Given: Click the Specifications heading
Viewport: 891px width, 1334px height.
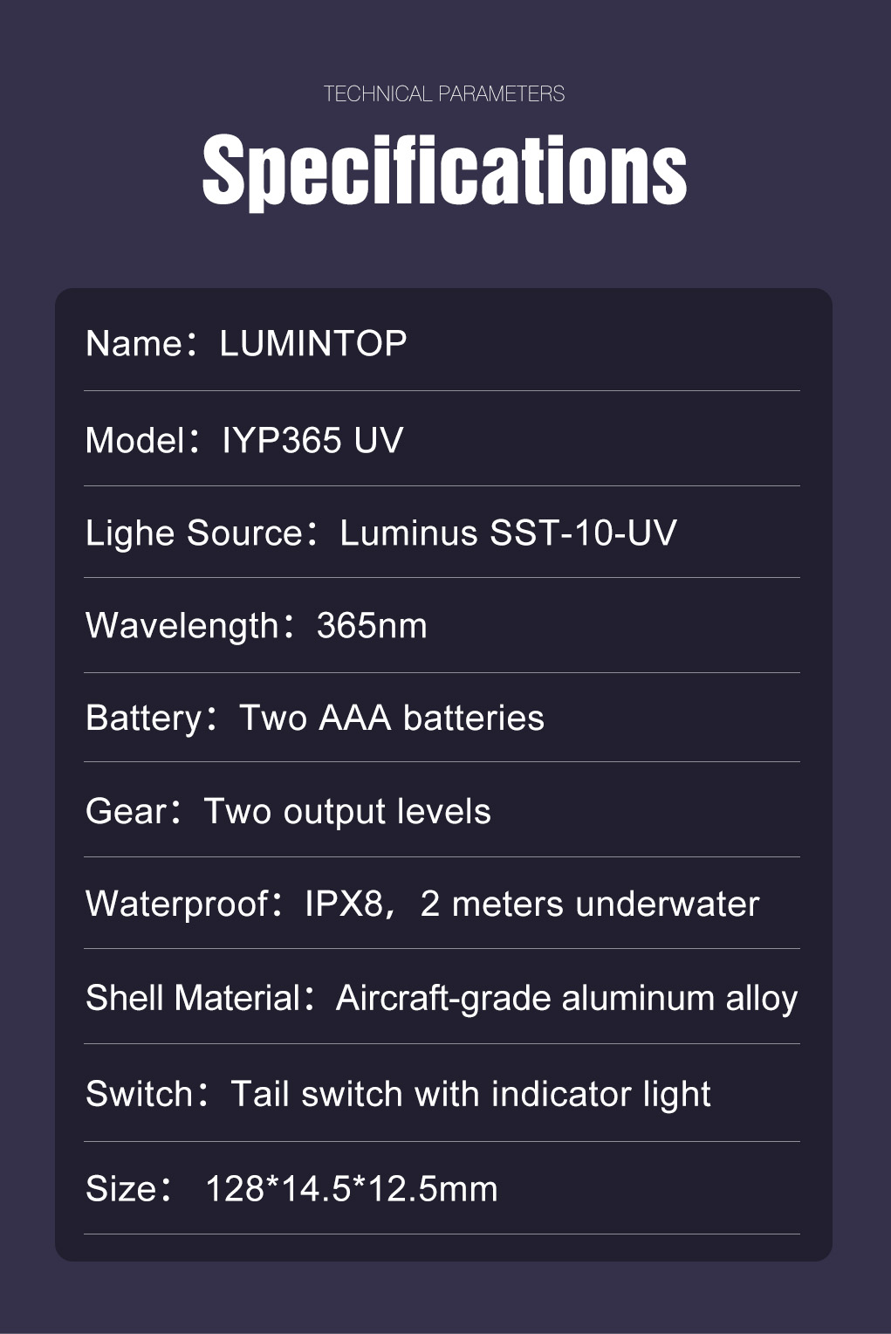Looking at the screenshot, I should (444, 171).
